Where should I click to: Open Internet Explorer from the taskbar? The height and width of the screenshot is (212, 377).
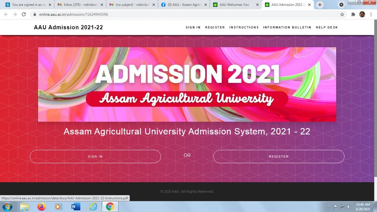(x=93, y=206)
